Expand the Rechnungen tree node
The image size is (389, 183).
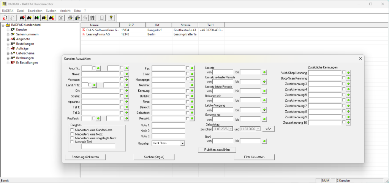8,58
